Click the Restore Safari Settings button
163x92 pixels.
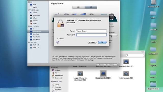pos(107,65)
